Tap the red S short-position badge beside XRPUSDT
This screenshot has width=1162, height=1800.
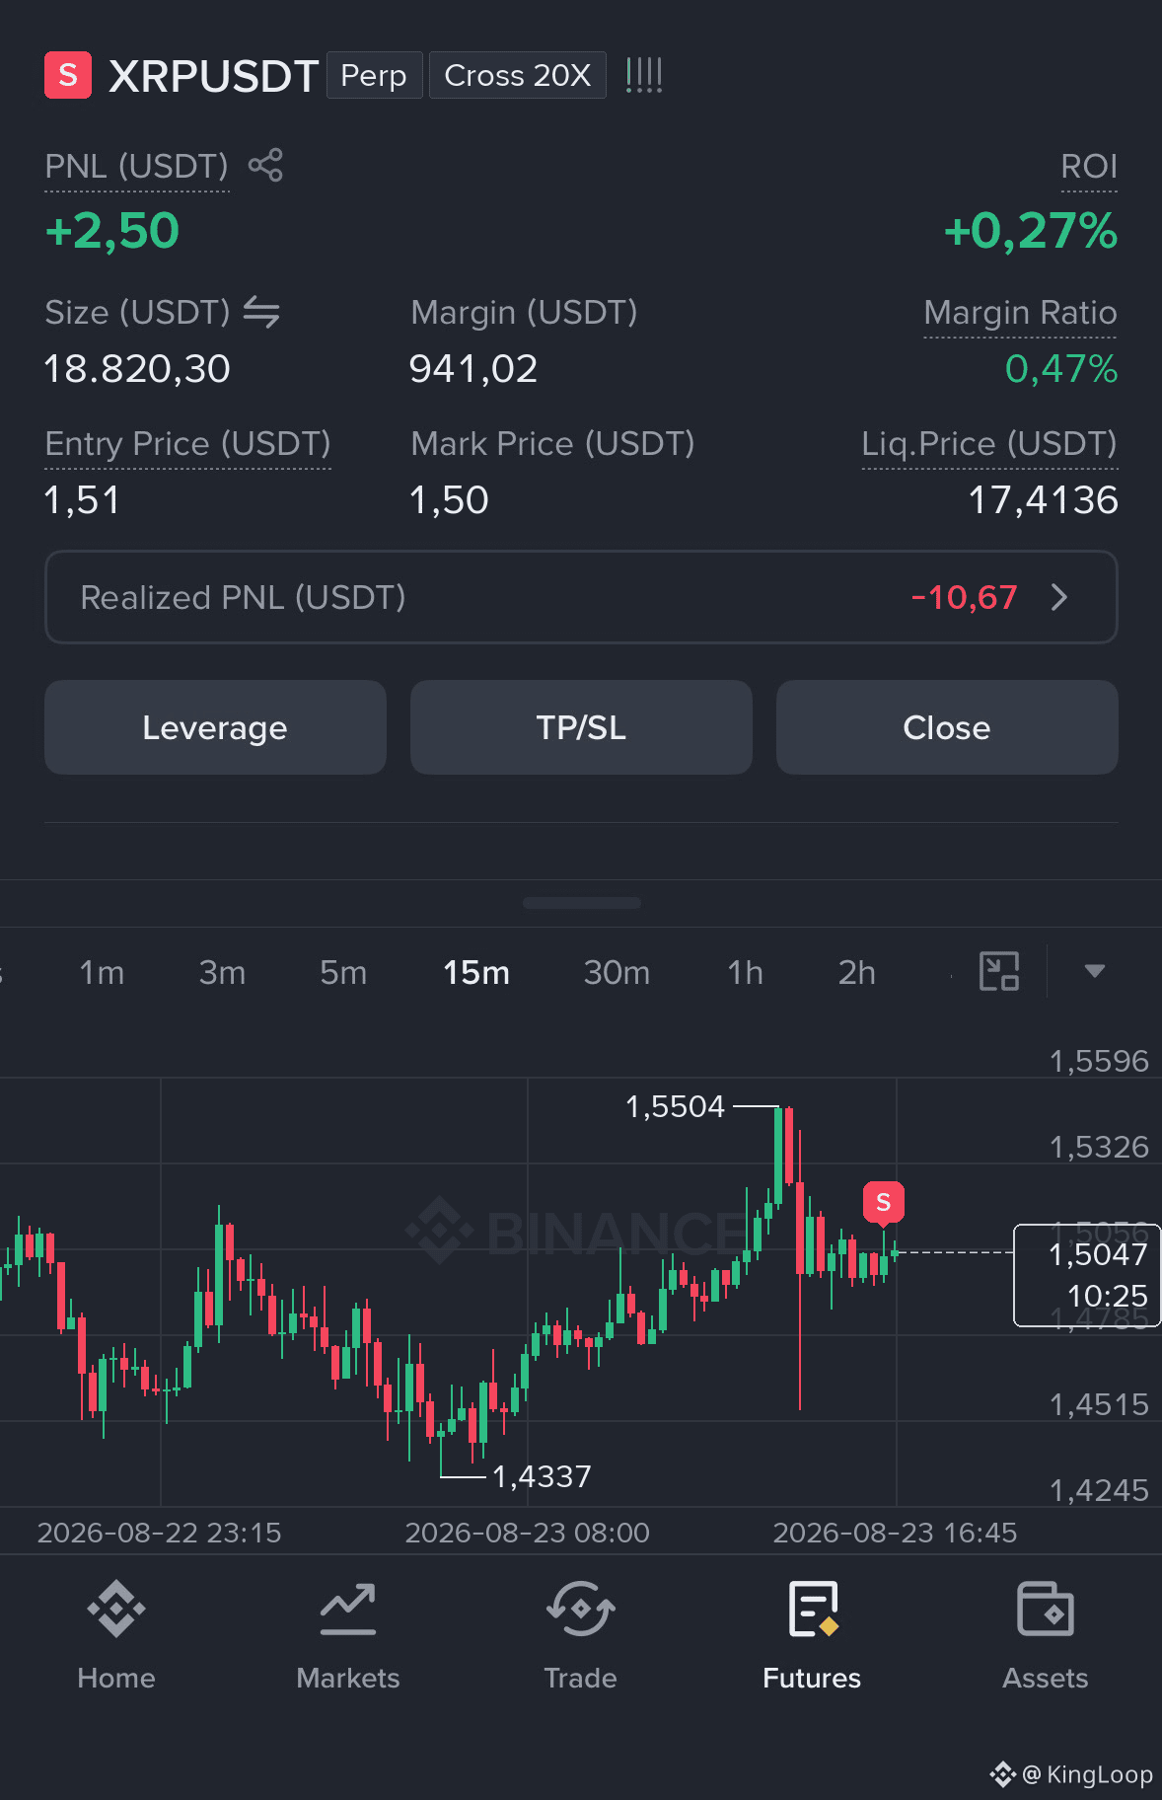point(68,75)
